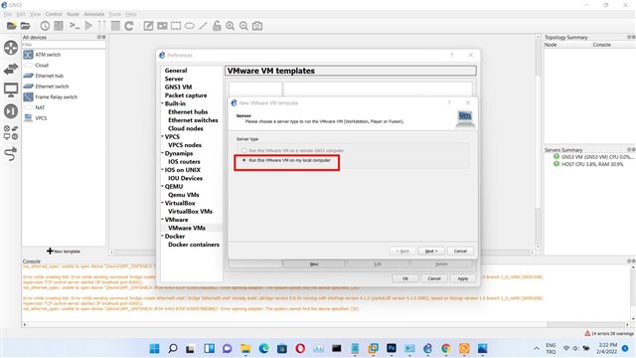Collapse the QEMU tree section

162,186
